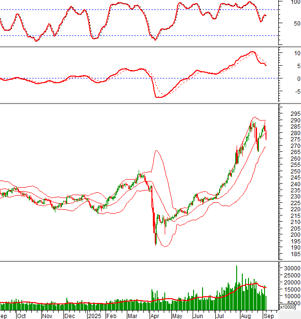The width and height of the screenshot is (301, 319).
Task: Click the 240 price axis label
Action: click(295, 184)
